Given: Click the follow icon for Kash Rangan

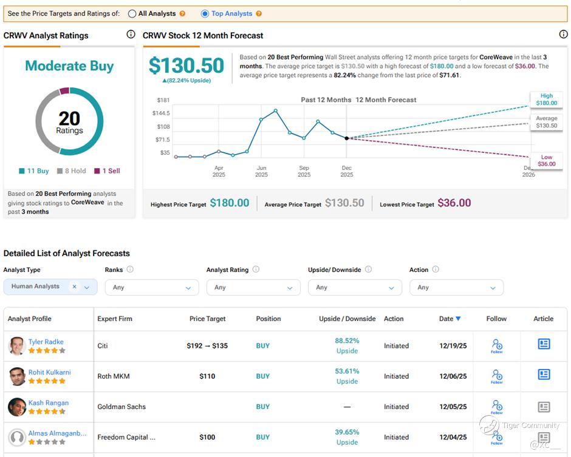Looking at the screenshot, I should tap(497, 407).
